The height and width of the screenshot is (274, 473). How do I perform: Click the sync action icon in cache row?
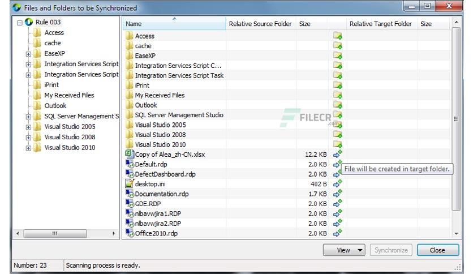[x=338, y=46]
